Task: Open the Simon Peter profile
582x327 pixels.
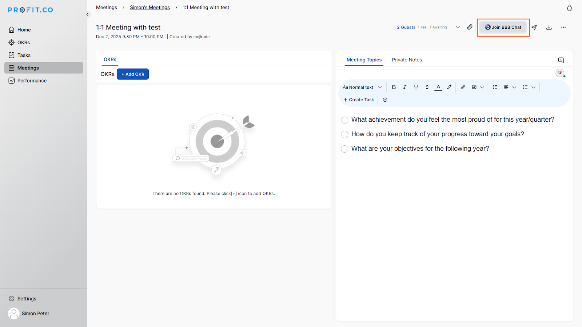Action: coord(29,314)
